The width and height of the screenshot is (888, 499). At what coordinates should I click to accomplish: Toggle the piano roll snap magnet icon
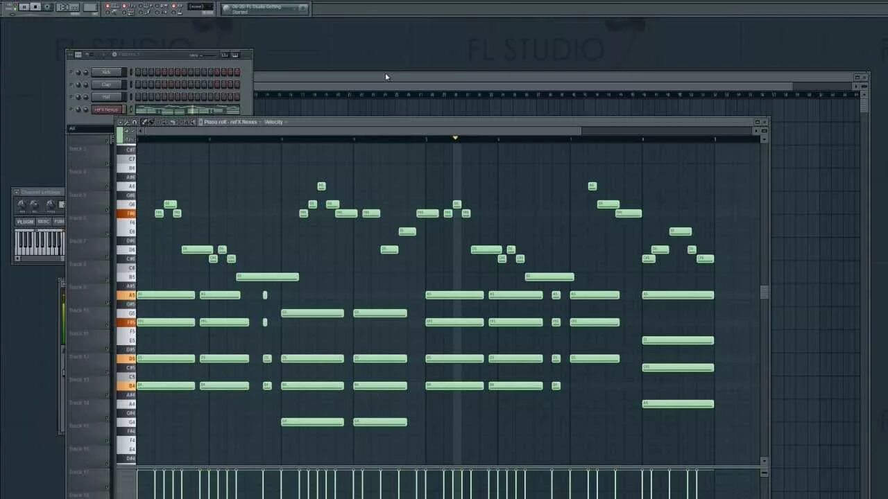[x=134, y=122]
